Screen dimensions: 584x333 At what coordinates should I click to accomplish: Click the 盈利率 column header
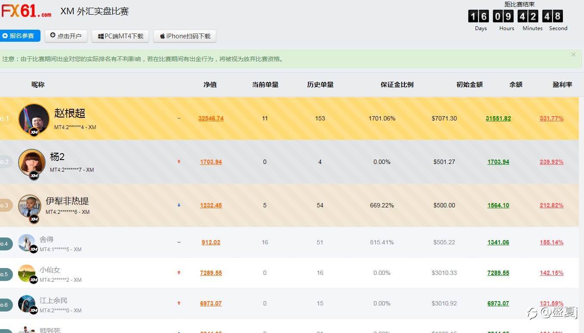tap(562, 85)
